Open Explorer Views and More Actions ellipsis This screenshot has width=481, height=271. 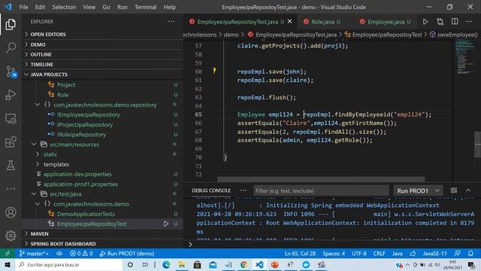click(171, 22)
